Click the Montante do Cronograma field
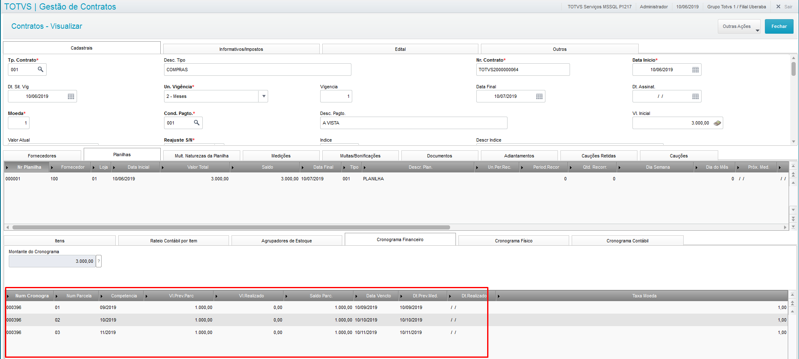The height and width of the screenshot is (359, 799). click(x=52, y=261)
